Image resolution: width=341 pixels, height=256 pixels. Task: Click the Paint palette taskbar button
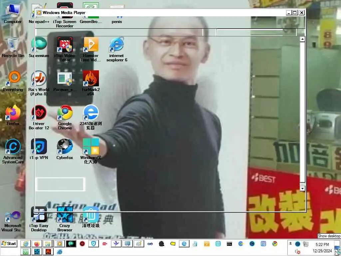139,244
